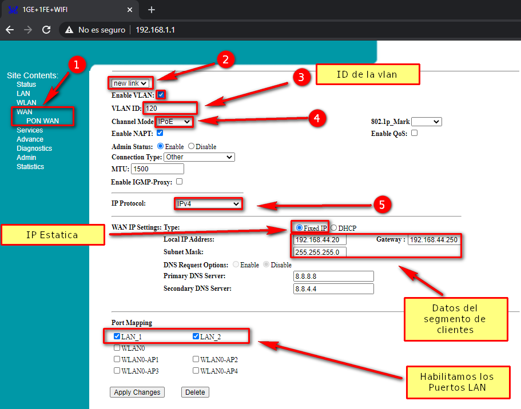Open the PON WAN menu item

(43, 121)
